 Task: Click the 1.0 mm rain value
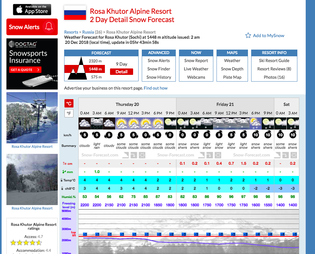pos(97,172)
